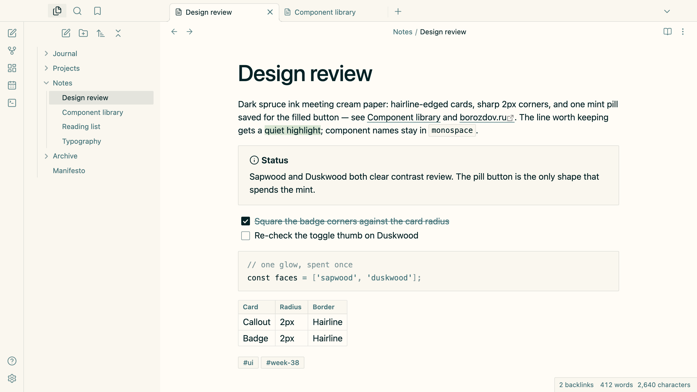
Task: Open the help icon
Action: tap(12, 361)
